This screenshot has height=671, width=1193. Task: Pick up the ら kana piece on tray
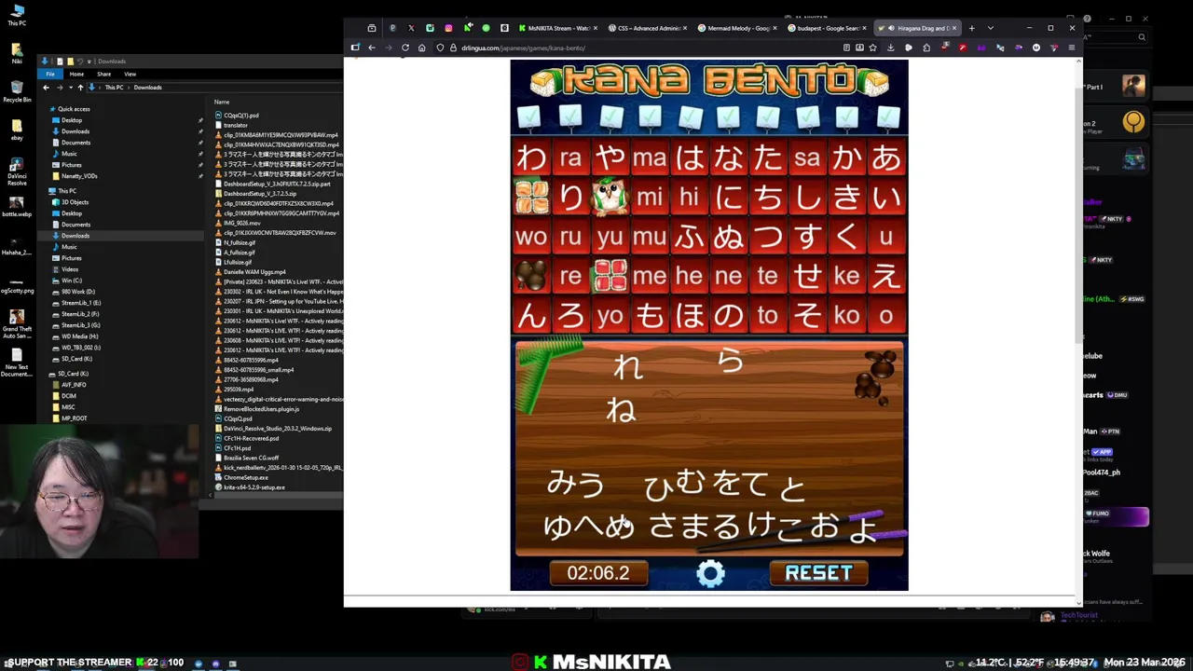[731, 360]
